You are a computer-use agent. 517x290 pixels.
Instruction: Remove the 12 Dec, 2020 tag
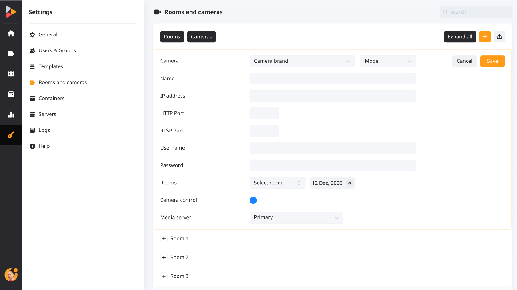coord(350,183)
